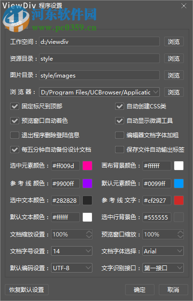193x301 pixels.
Task: Enable 保存文件自动输出标签
Action: coord(119,150)
